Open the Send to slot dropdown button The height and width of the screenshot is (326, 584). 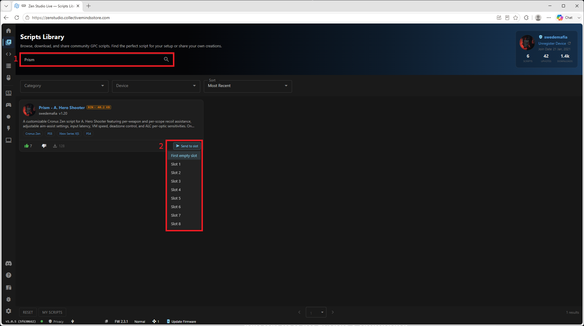(x=187, y=146)
